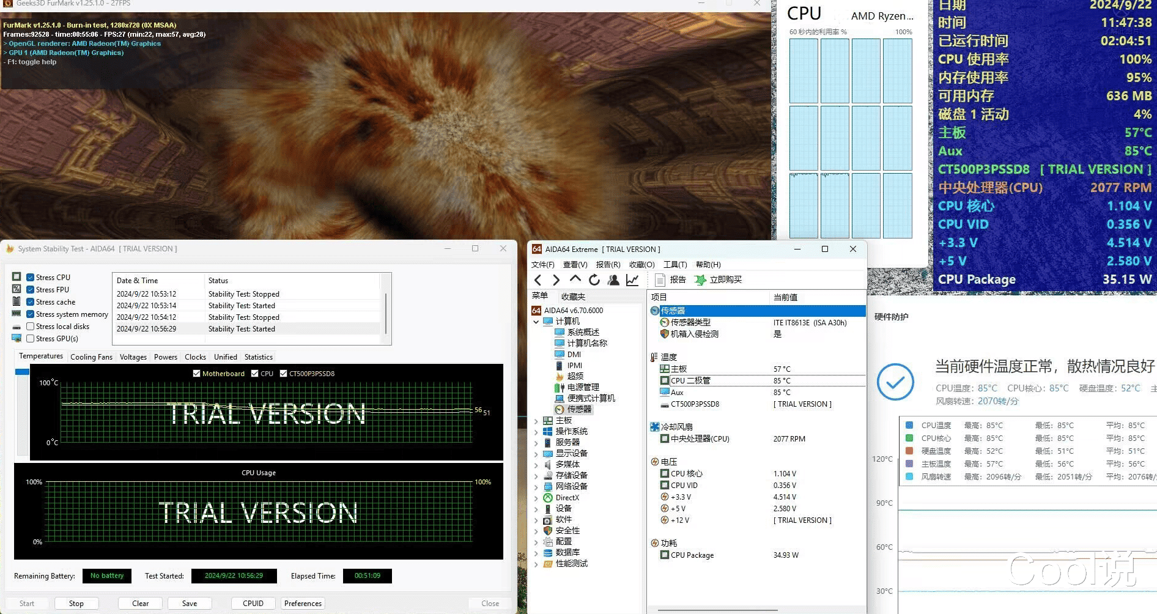The height and width of the screenshot is (614, 1157).
Task: Expand the 操作系统 tree node
Action: pyautogui.click(x=536, y=432)
